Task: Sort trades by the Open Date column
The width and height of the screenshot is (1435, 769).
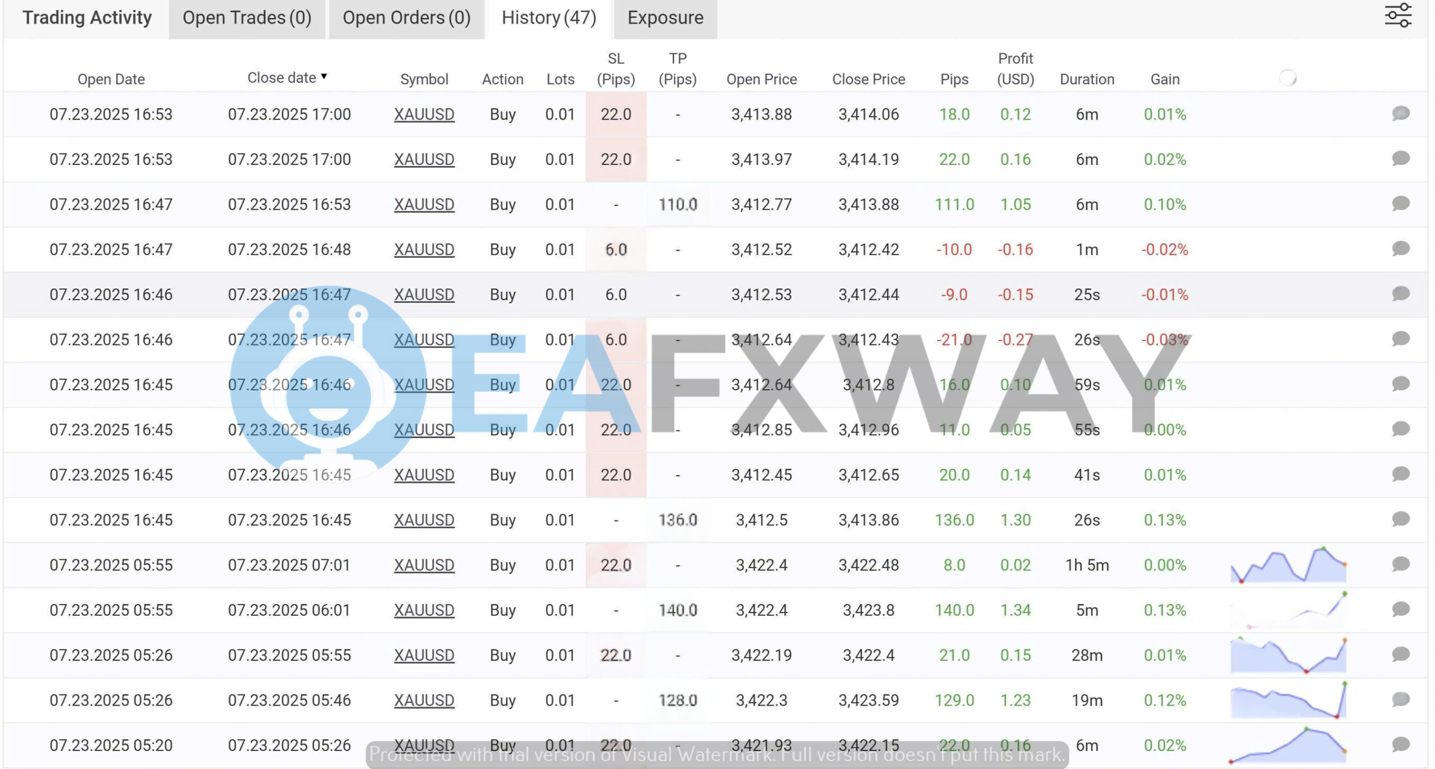Action: tap(110, 79)
